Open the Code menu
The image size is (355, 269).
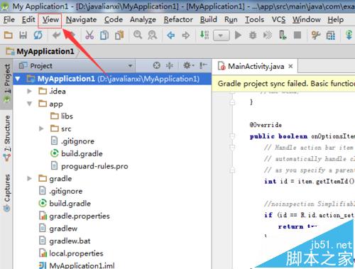click(x=114, y=20)
